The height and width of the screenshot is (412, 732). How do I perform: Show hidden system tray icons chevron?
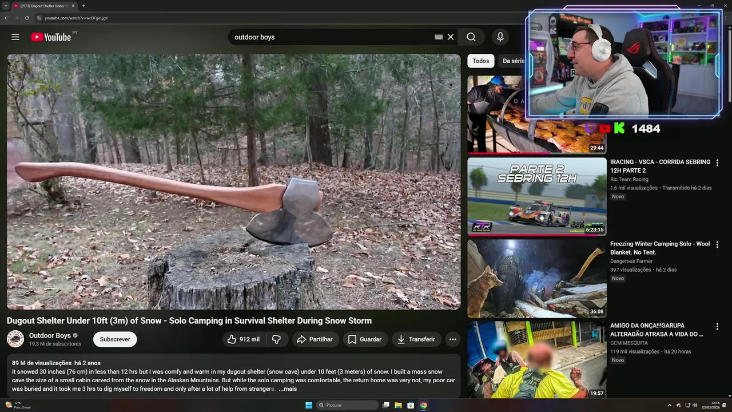[670, 405]
